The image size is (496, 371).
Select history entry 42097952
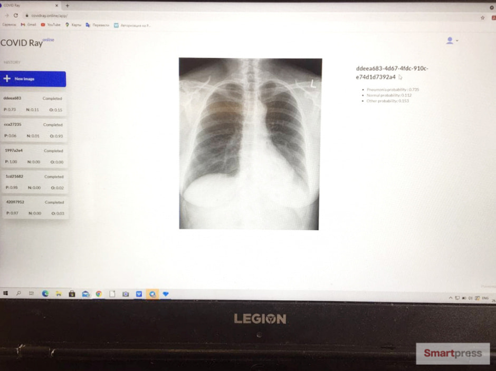click(35, 208)
